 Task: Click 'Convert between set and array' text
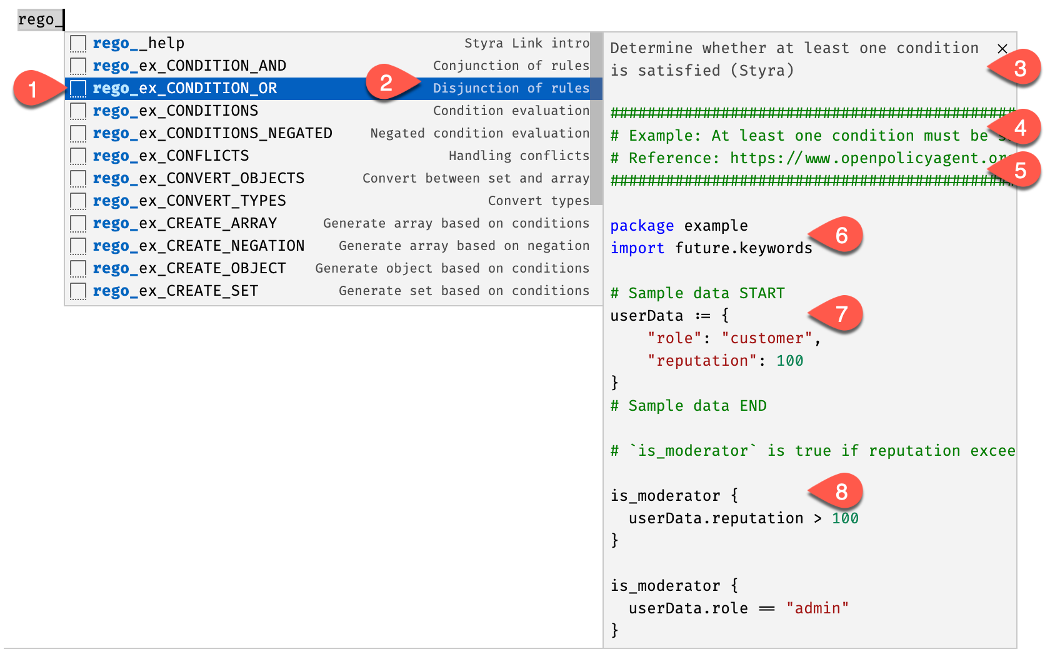click(476, 178)
